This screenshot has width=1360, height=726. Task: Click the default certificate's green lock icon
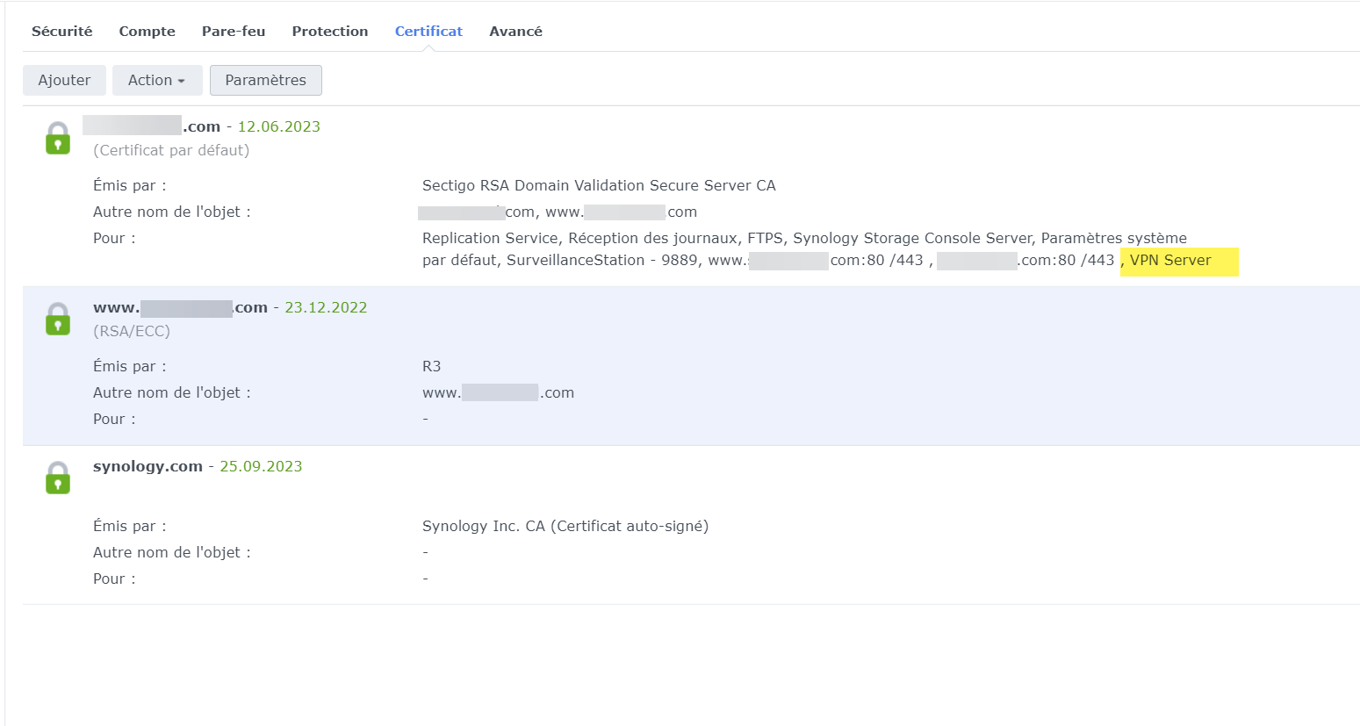(58, 139)
